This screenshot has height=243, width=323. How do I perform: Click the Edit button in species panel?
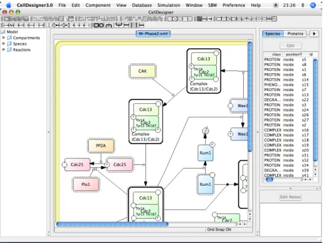tap(290, 45)
